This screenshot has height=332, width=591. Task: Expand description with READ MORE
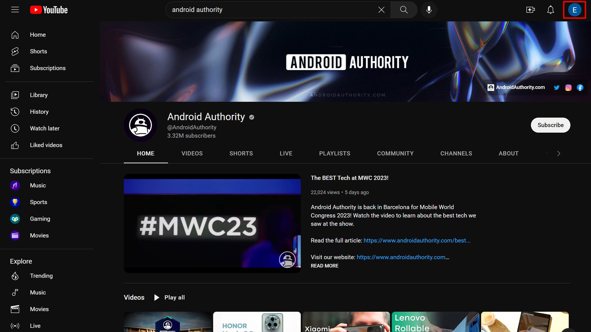point(324,266)
